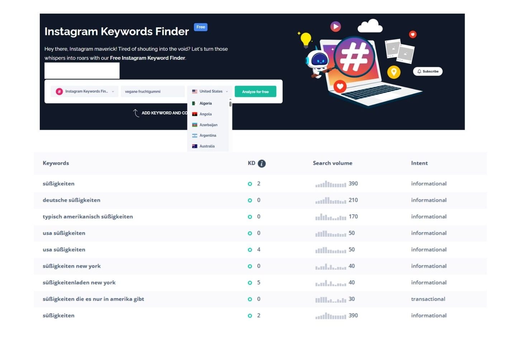
Task: Click keyword süßigkeiten new york
Action: pyautogui.click(x=72, y=266)
